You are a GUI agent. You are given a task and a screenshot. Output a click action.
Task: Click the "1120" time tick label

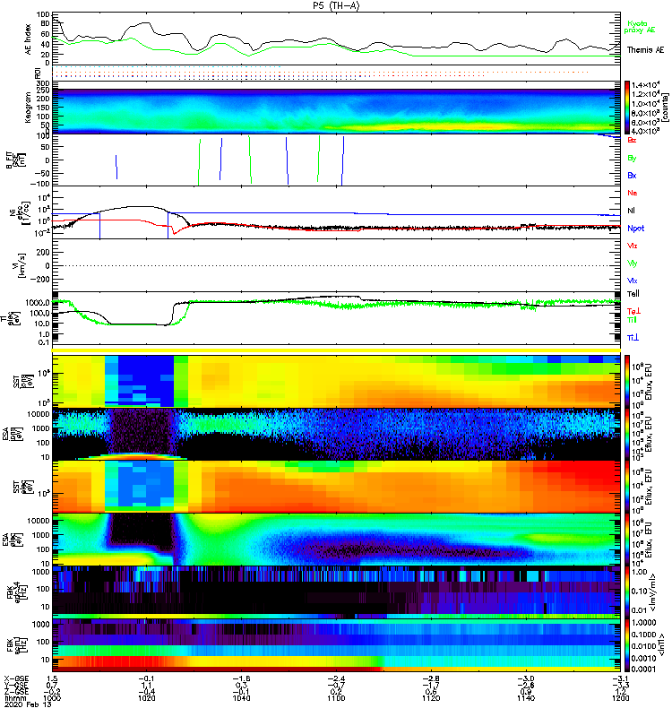click(x=431, y=698)
